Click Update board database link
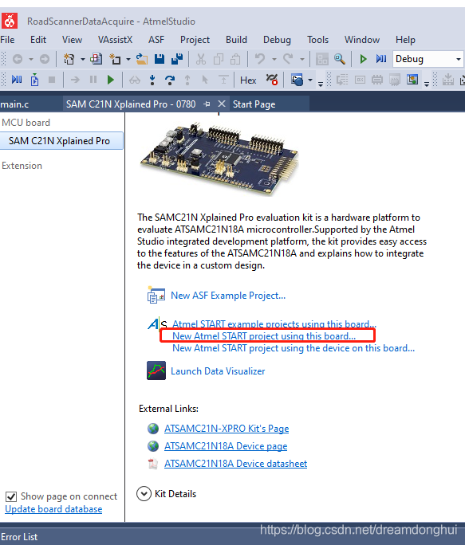The image size is (465, 545). click(53, 509)
